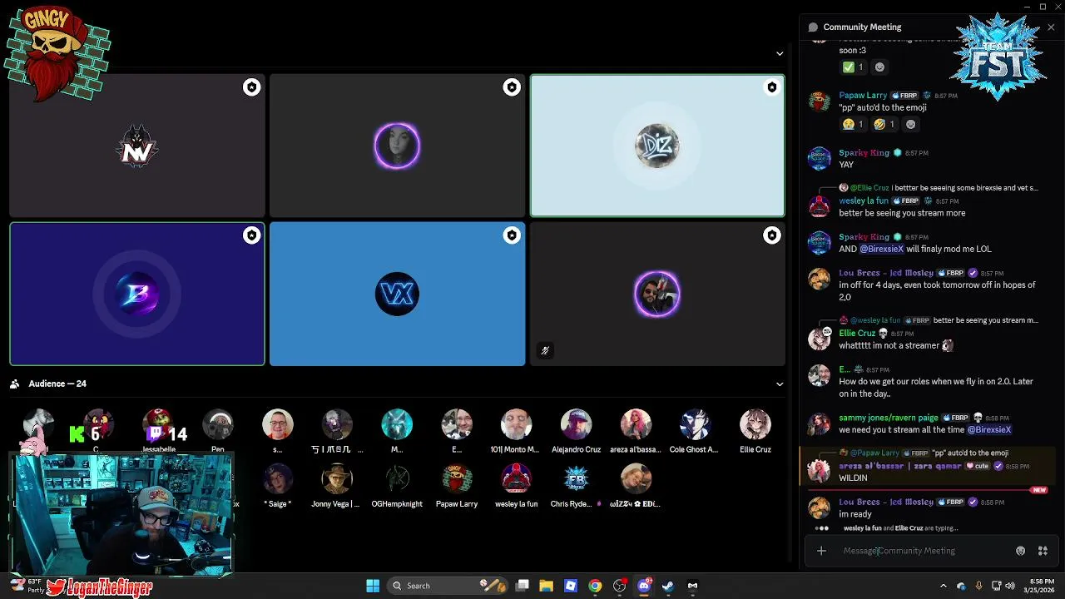
Task: Click wesley la fun in the audience
Action: [516, 486]
